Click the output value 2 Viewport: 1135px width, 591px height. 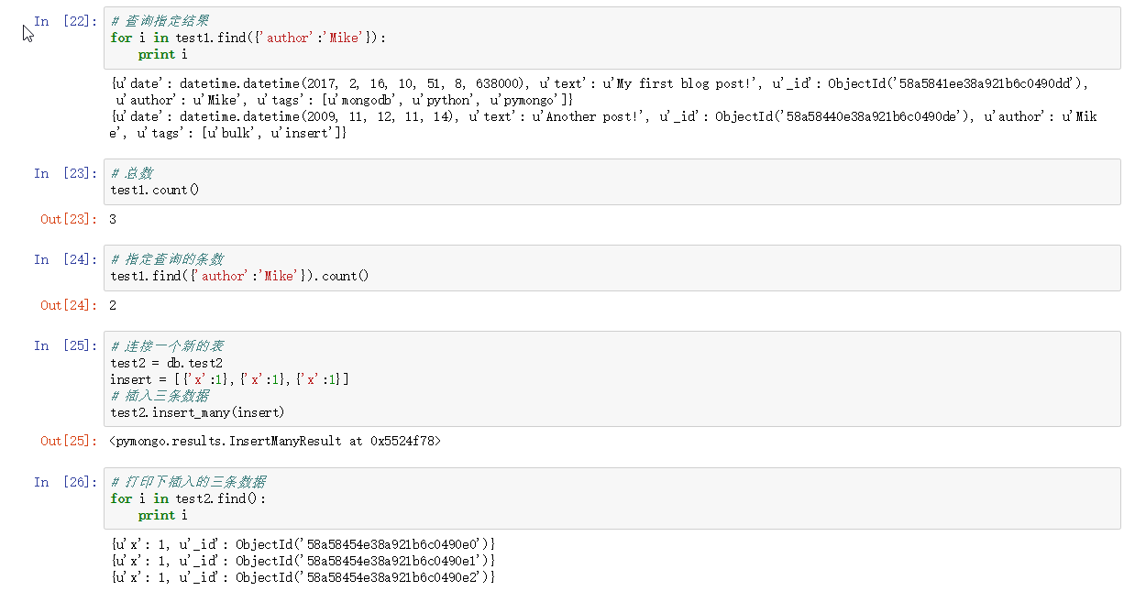113,305
